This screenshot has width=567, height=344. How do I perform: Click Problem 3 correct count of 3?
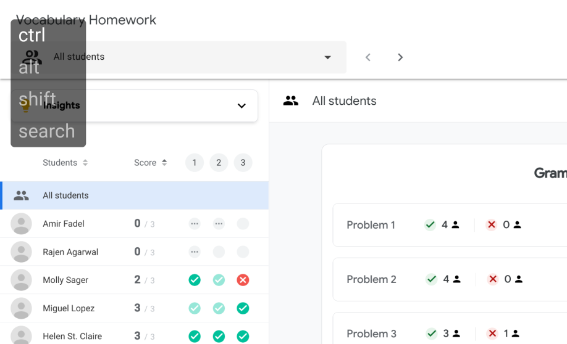click(443, 334)
